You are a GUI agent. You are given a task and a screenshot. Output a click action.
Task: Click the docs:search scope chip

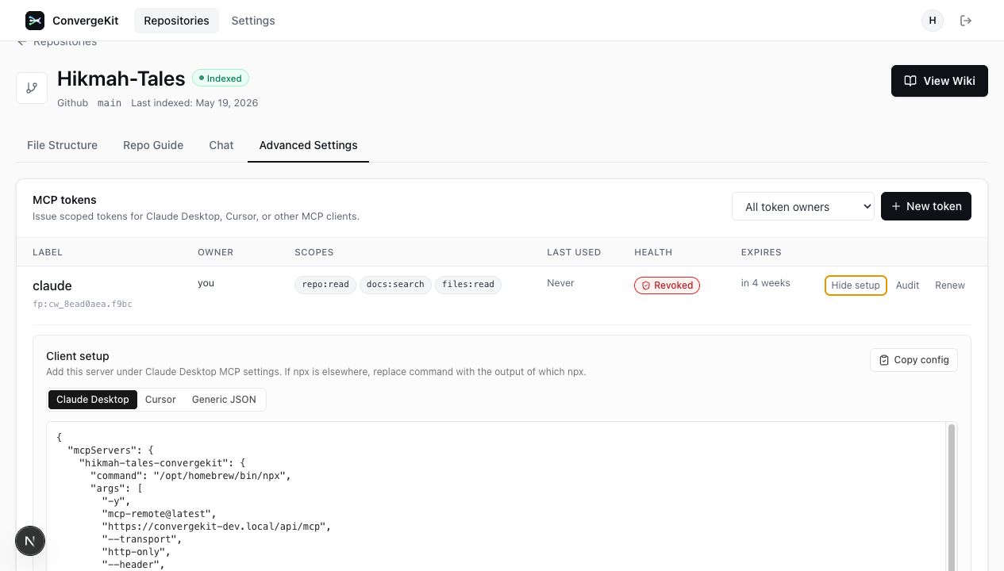[x=395, y=285]
